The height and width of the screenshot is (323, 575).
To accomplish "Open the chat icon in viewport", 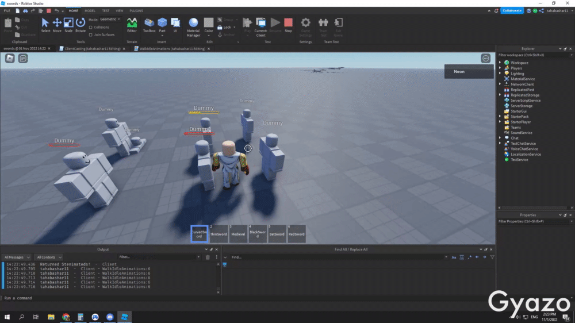I will click(23, 58).
